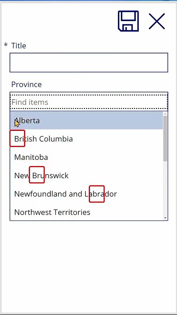Viewport: 177px width, 315px height.
Task: Click the list scrollbar up arrow
Action: [x=165, y=114]
